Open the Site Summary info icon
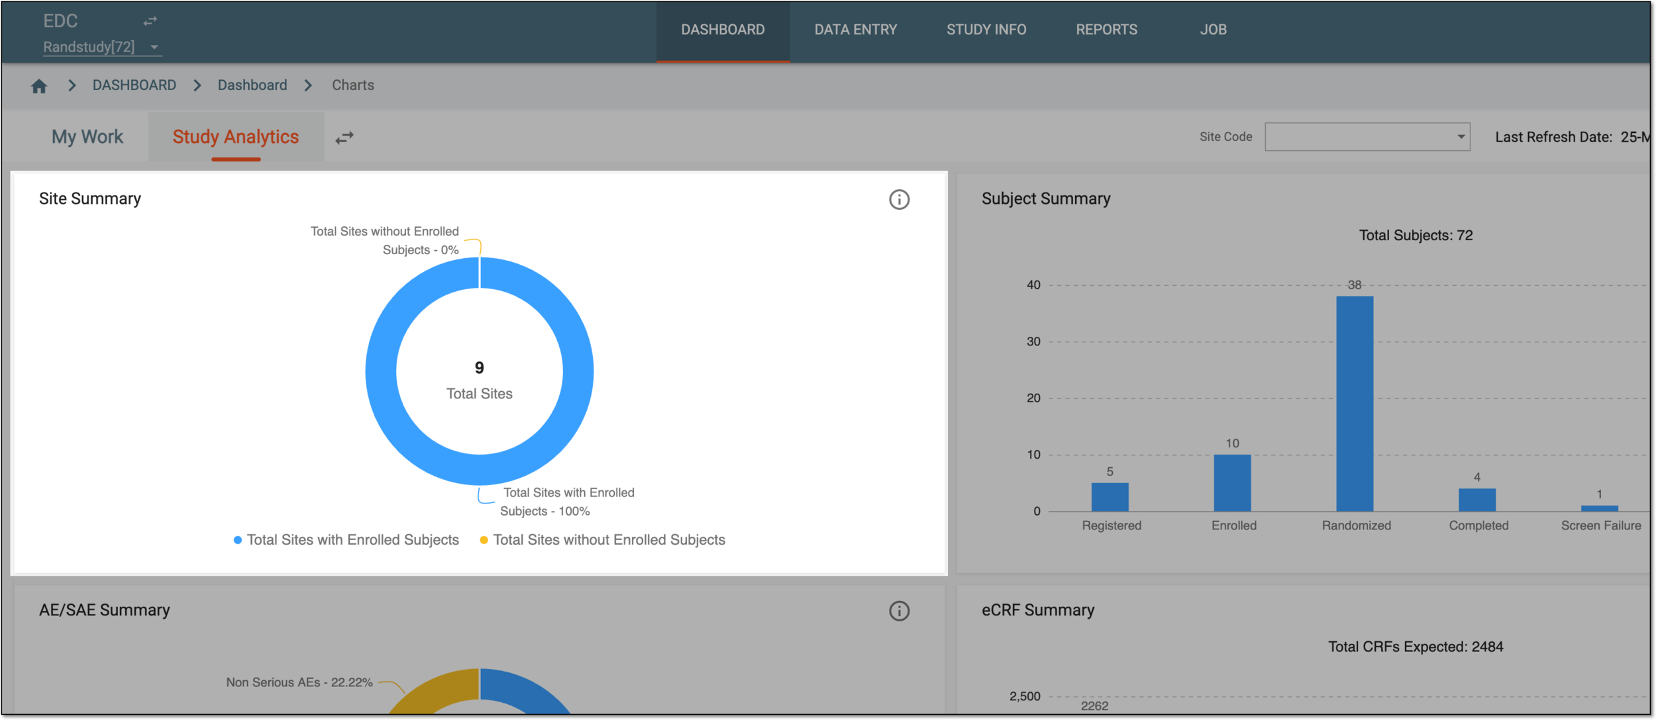Screen dimensions: 1656x720 click(x=899, y=199)
